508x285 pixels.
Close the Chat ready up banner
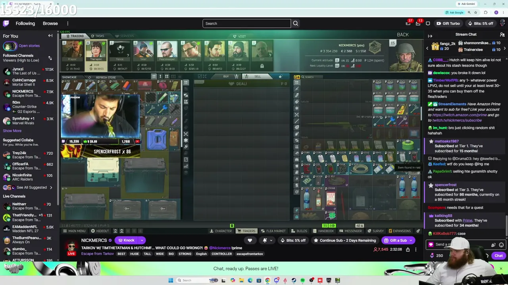501,269
